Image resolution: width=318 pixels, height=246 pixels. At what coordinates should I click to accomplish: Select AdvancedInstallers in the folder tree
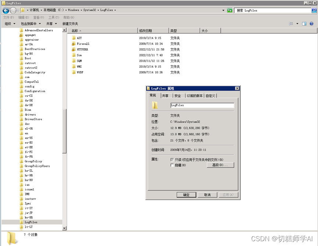(x=39, y=30)
